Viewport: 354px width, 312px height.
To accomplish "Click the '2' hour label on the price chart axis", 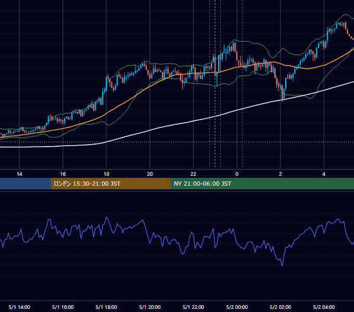I will point(281,174).
